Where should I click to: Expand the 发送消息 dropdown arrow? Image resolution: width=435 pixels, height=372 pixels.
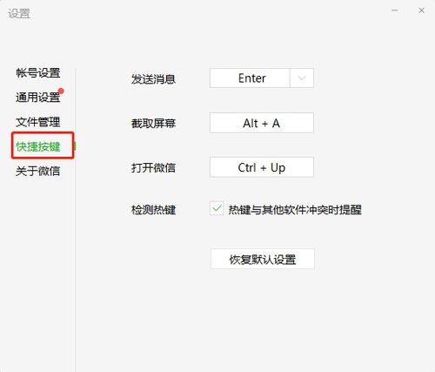pyautogui.click(x=302, y=78)
